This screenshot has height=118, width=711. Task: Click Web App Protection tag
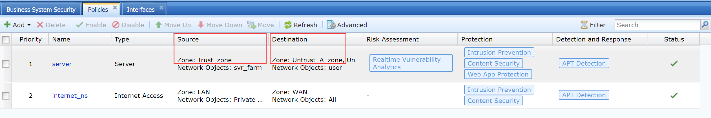point(498,74)
